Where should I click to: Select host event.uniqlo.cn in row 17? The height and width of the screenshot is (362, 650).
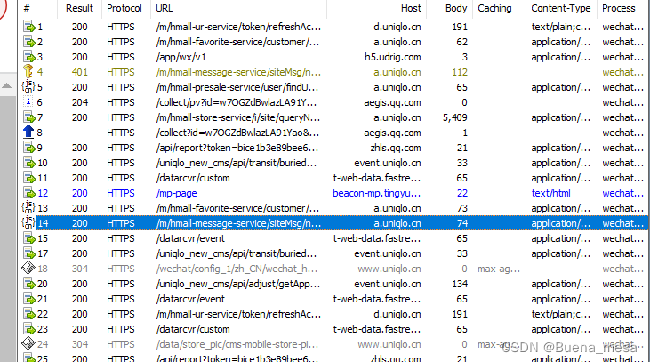point(388,253)
